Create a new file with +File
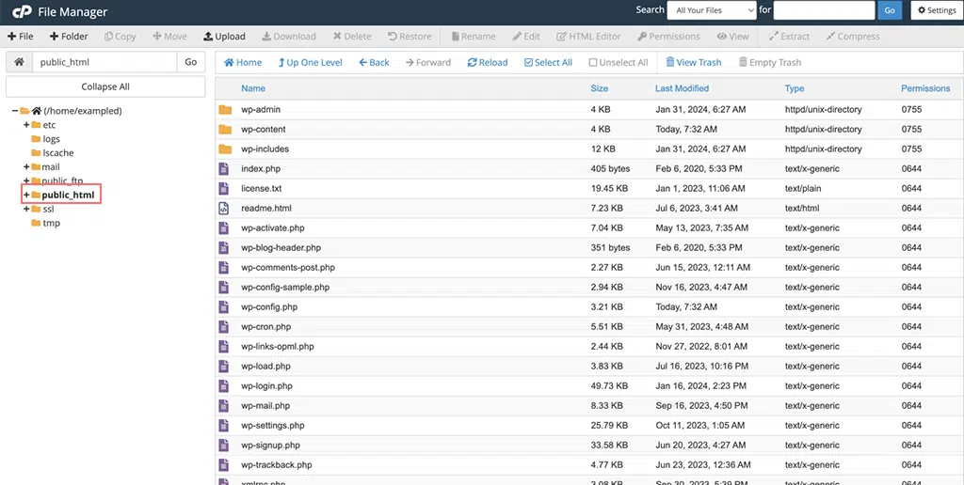964x485 pixels. (x=21, y=37)
